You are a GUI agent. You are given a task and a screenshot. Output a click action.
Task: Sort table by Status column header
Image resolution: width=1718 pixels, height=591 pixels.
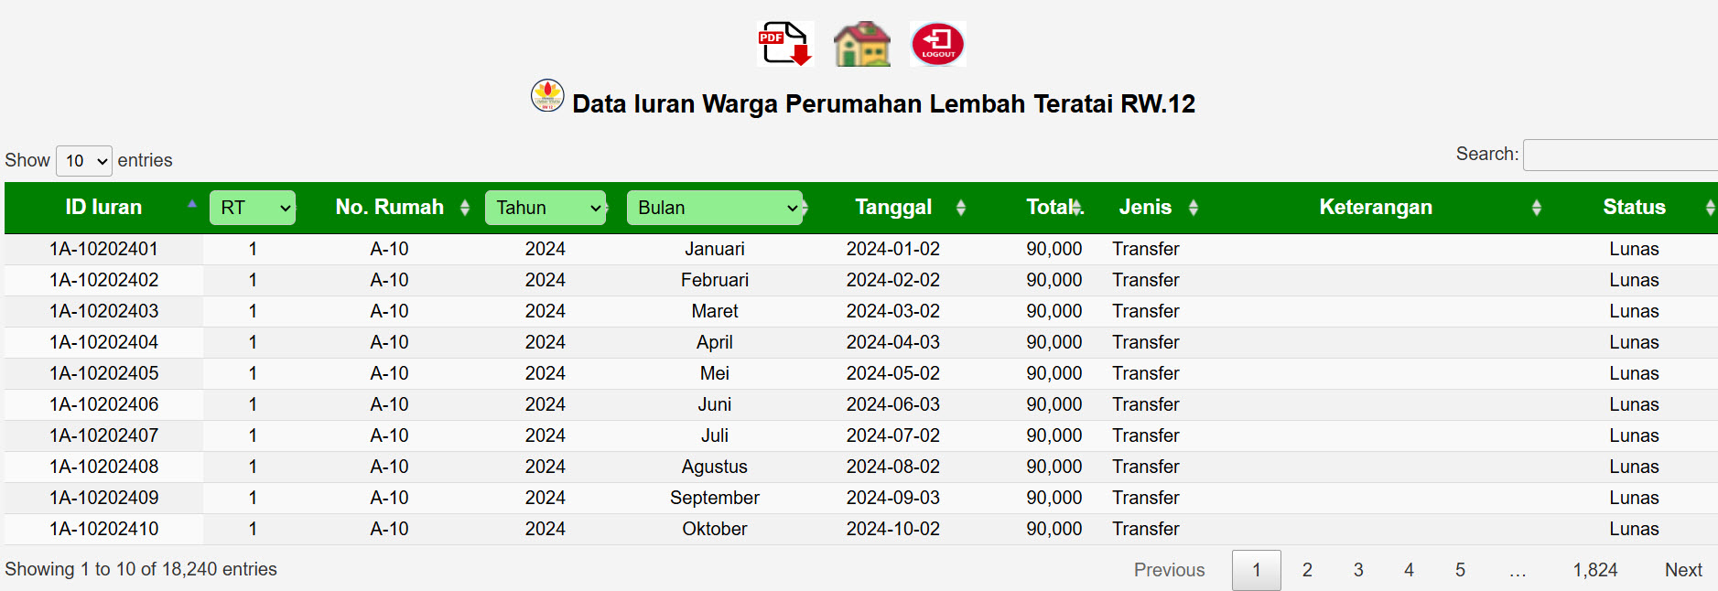point(1634,208)
